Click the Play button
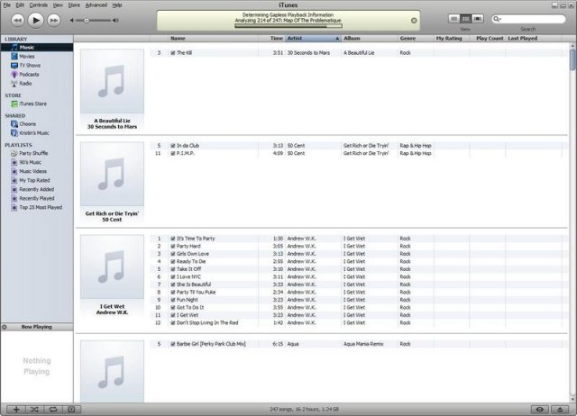Viewport: 577px width, 416px height. pyautogui.click(x=36, y=20)
